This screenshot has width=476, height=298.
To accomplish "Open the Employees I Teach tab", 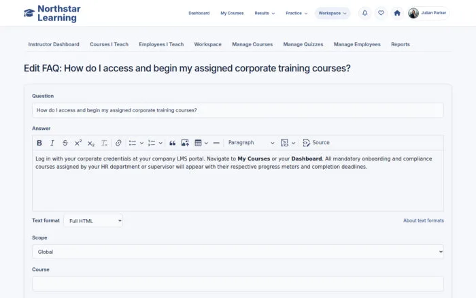I will coord(161,44).
